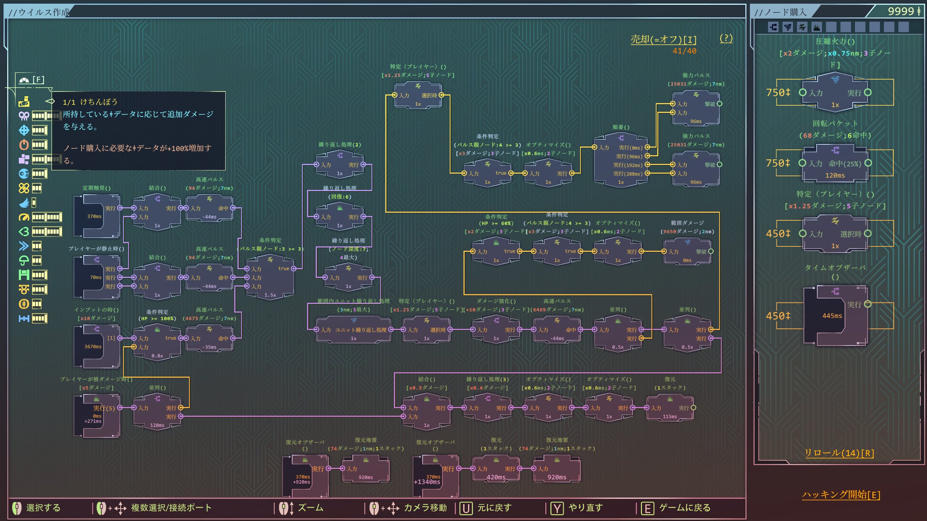927x521 pixels.
Task: Click the skull perk icon in sidebar
Action: (x=24, y=116)
